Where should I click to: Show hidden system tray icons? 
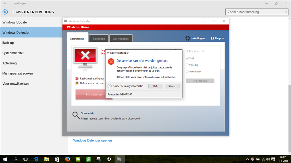click(x=248, y=159)
